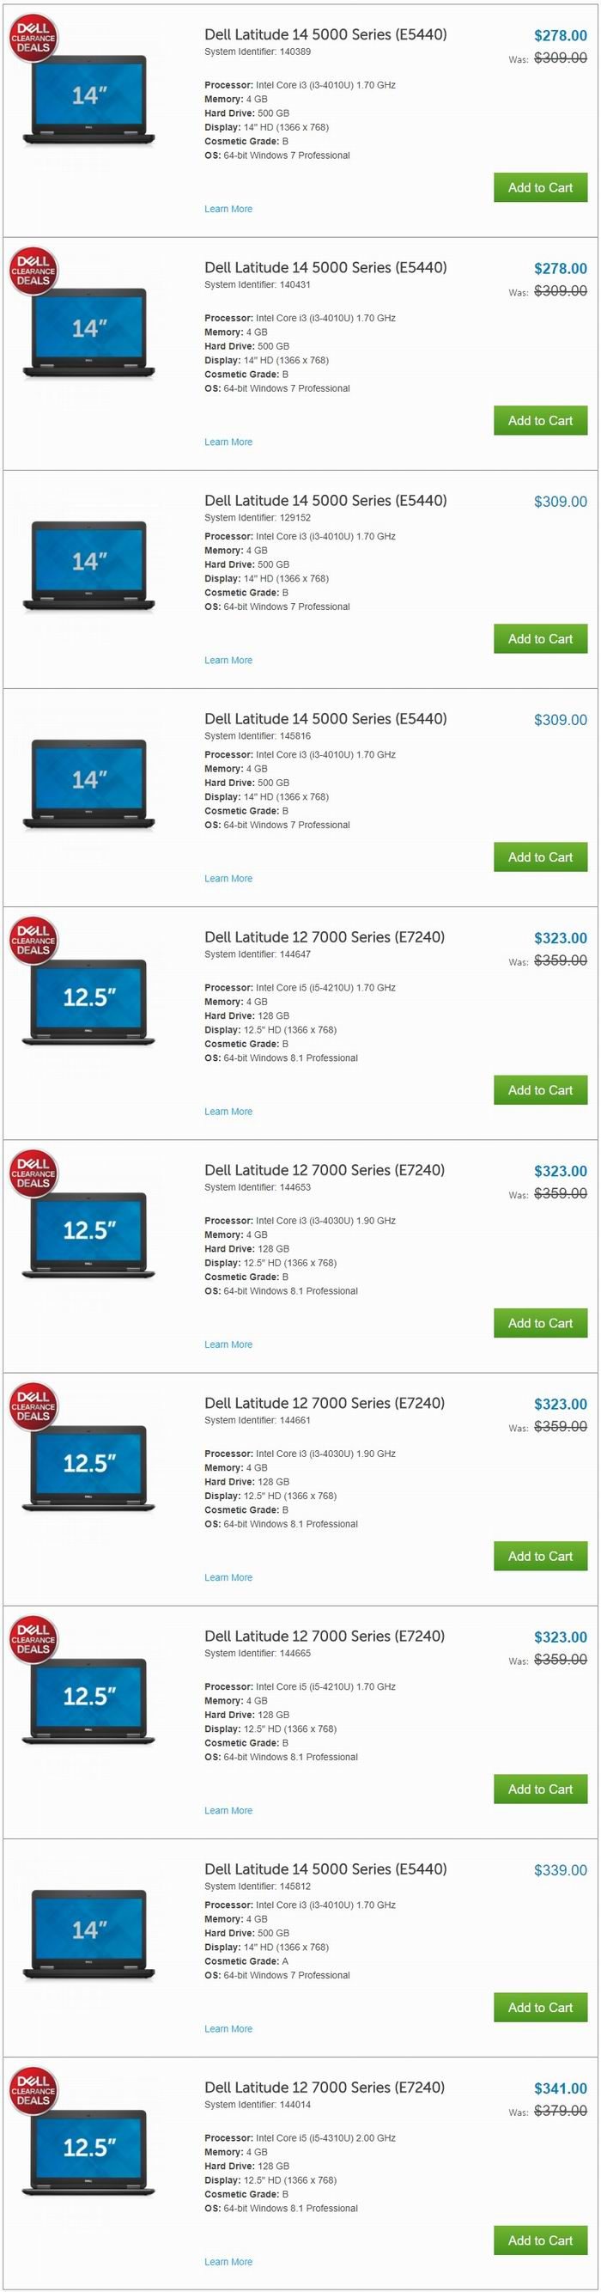This screenshot has height=2292, width=601.
Task: Open Learn More for system 145816
Action: (228, 879)
